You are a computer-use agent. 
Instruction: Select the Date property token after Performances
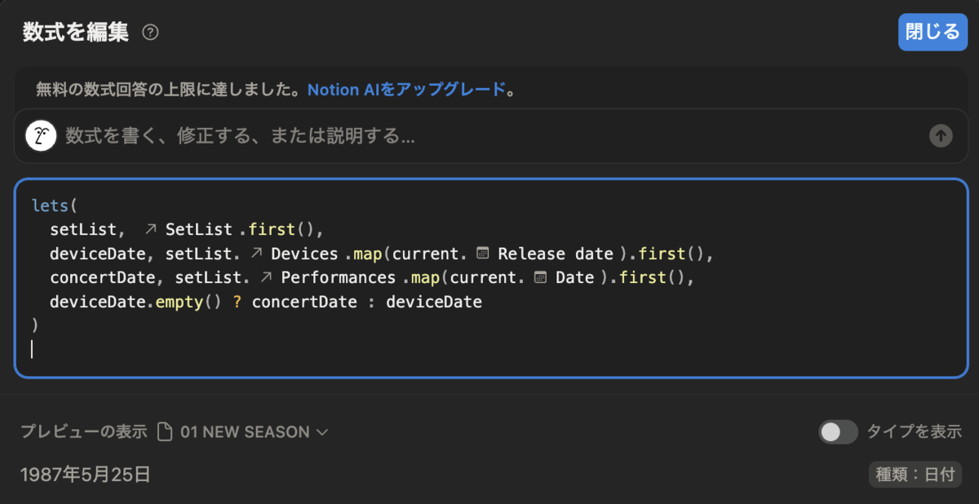point(565,278)
